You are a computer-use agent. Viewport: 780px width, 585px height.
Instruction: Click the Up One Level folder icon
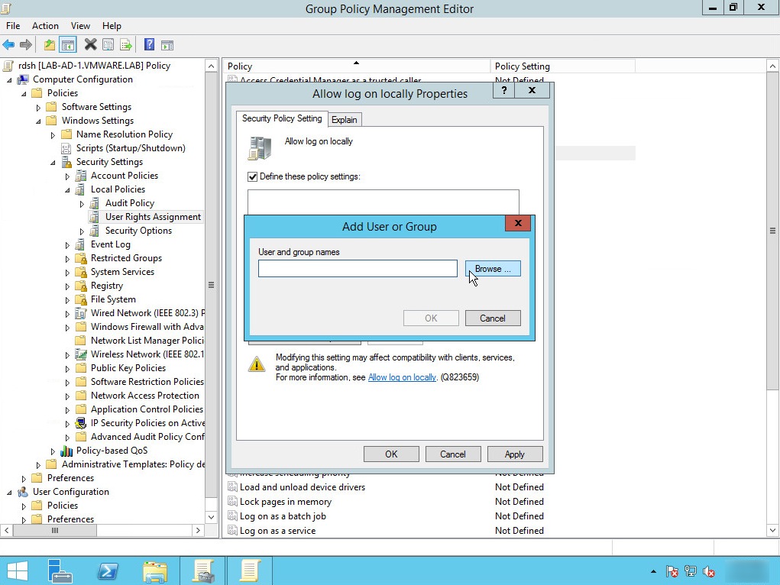click(x=50, y=45)
